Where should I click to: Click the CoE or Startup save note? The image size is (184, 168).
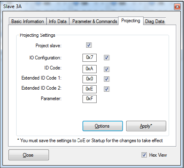click(90, 141)
